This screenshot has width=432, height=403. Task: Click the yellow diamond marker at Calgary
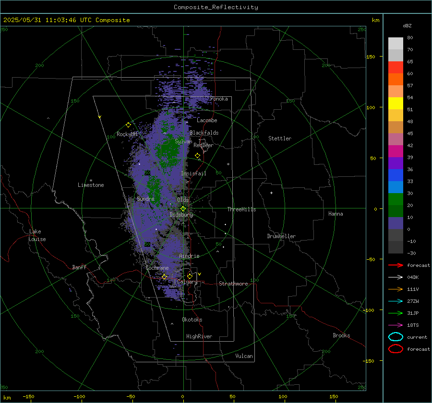[x=190, y=276]
